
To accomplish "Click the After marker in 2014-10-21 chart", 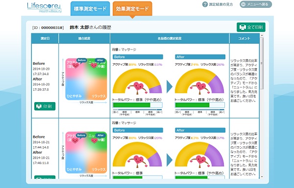I will 100,135.
